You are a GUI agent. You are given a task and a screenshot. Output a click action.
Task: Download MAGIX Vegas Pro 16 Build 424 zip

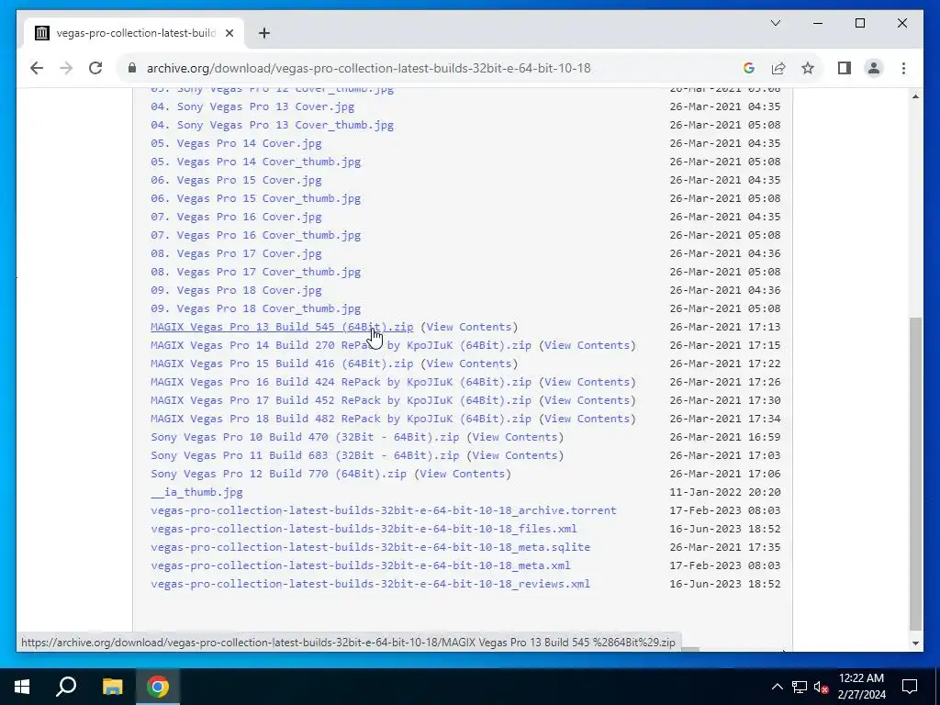click(341, 382)
